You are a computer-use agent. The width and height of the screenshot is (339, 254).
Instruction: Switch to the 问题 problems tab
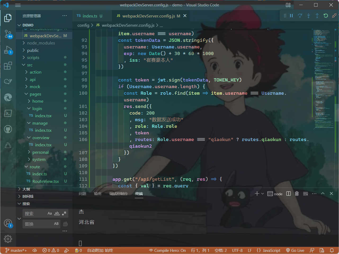pos(82,194)
